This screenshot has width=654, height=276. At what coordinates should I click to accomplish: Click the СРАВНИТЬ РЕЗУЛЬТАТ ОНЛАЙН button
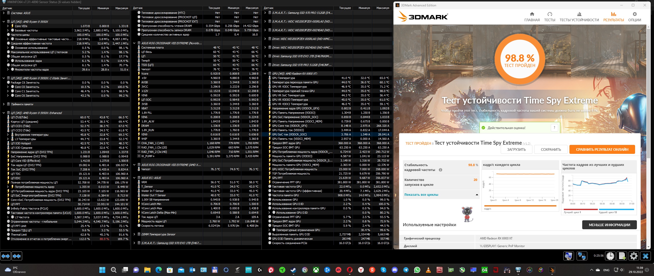(x=602, y=149)
